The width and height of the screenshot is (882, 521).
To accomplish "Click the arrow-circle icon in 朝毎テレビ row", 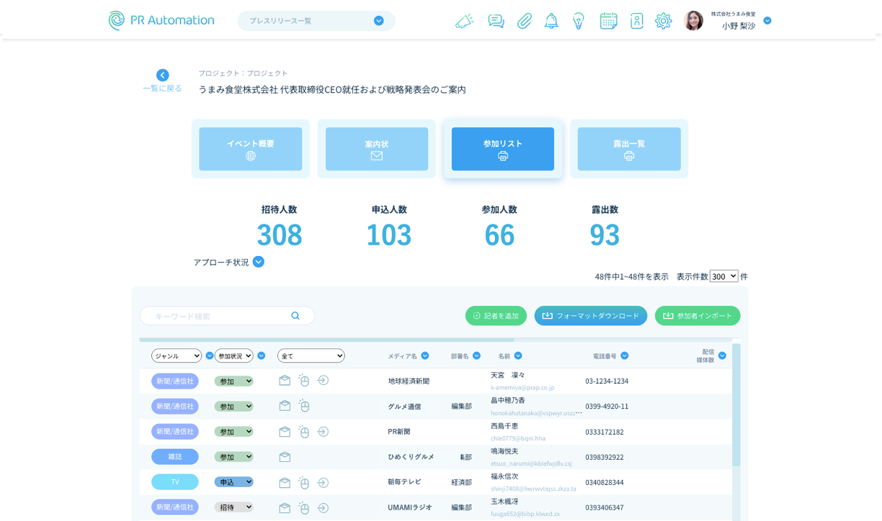I will coord(323,482).
